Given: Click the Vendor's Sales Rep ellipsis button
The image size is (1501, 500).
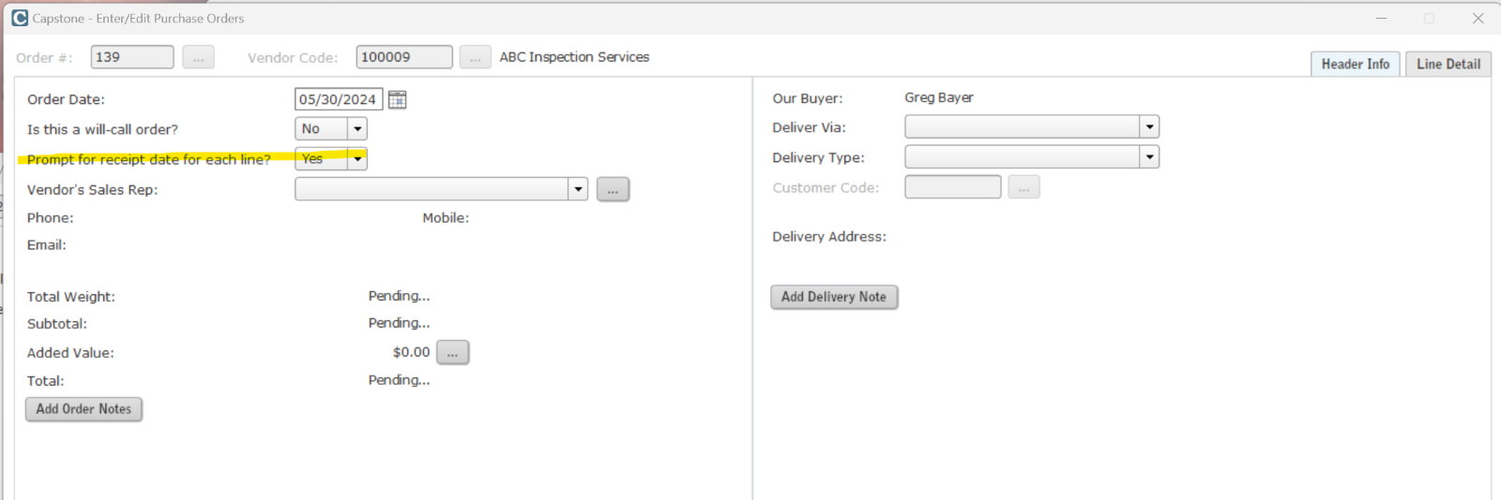Looking at the screenshot, I should pos(613,189).
